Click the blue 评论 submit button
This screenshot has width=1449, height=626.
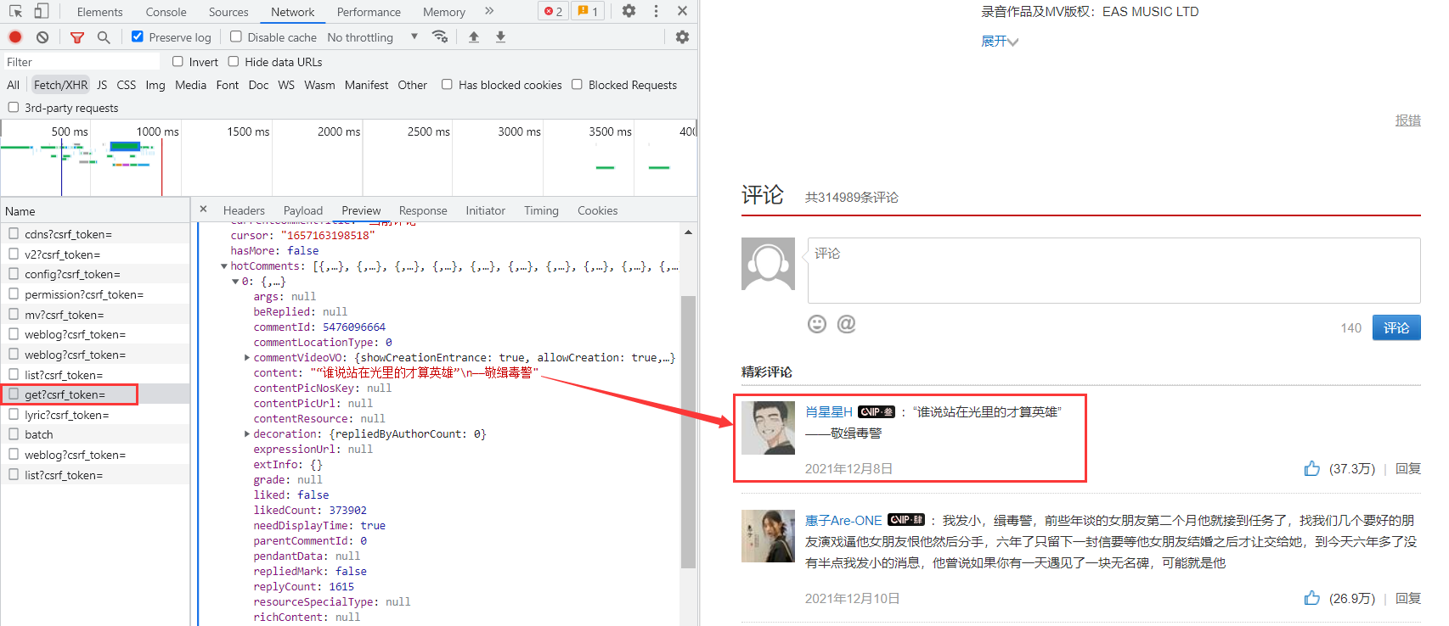(1395, 327)
